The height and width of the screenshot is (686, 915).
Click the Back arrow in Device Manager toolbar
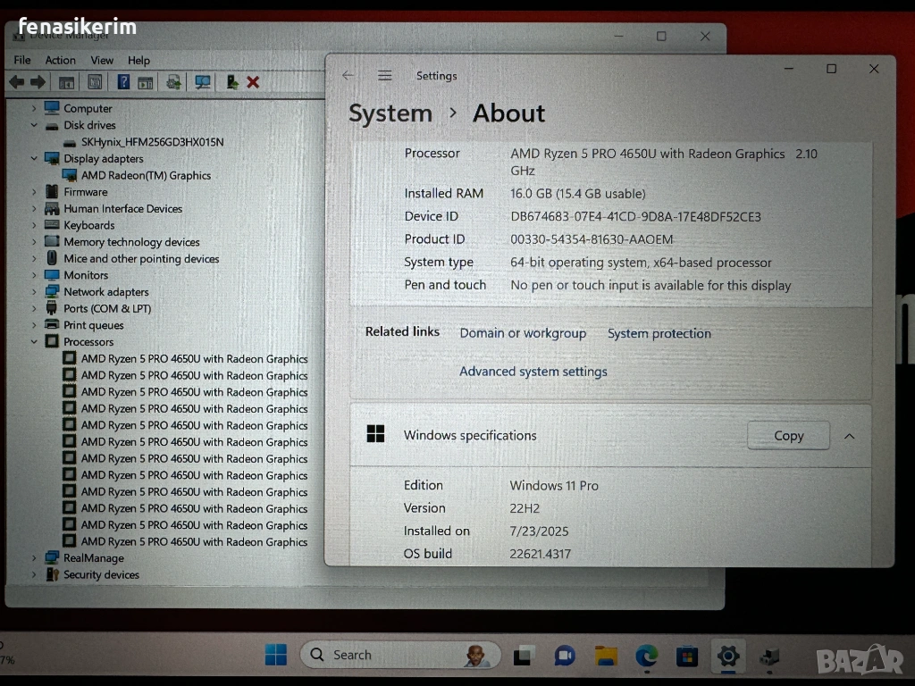click(x=16, y=82)
